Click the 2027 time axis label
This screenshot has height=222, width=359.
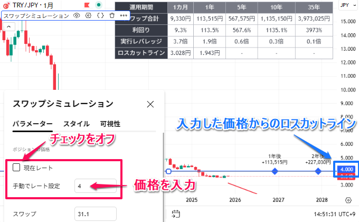278,200
